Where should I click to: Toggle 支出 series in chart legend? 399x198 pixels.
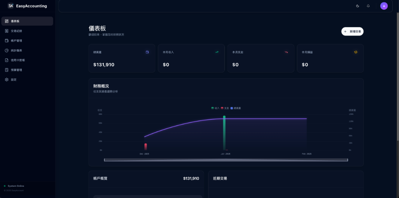(225, 108)
